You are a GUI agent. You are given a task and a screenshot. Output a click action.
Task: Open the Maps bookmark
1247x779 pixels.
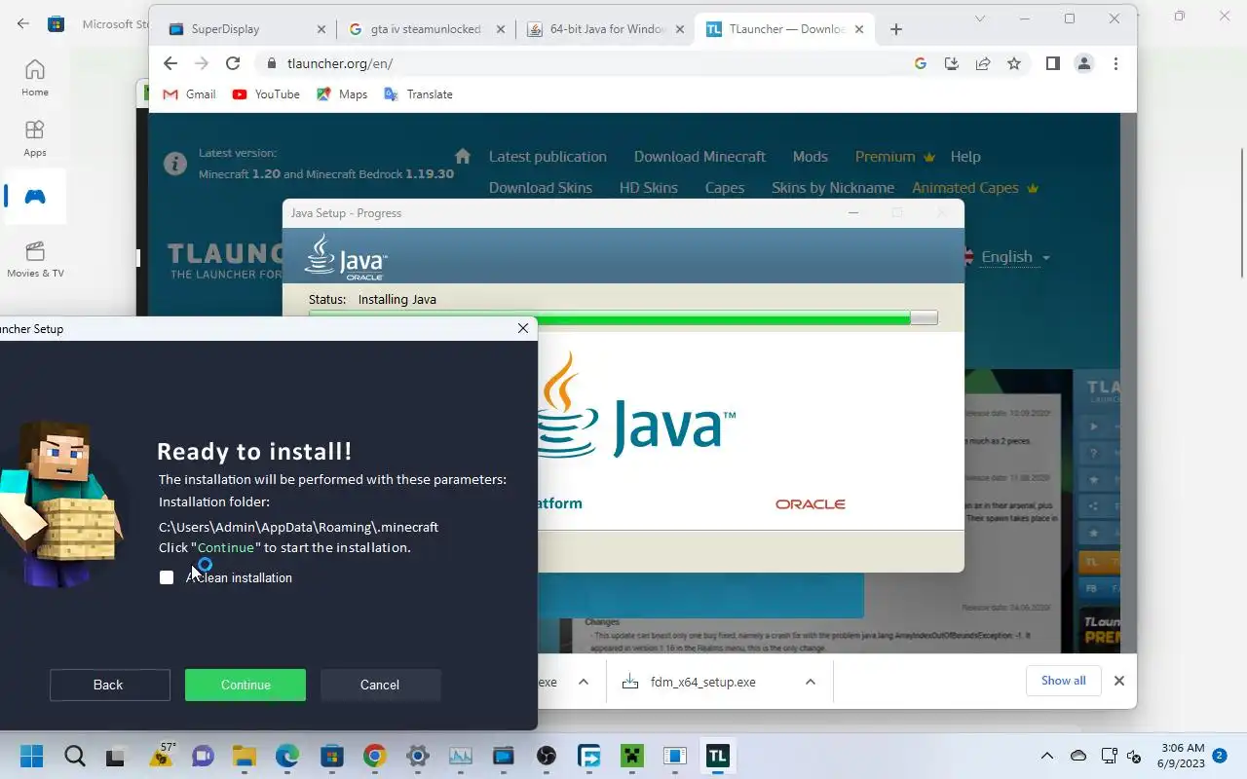pyautogui.click(x=342, y=94)
